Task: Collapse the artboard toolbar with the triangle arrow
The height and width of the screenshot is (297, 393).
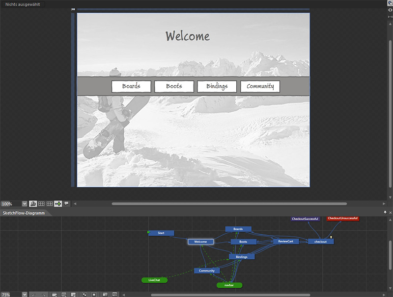Action: [x=74, y=204]
